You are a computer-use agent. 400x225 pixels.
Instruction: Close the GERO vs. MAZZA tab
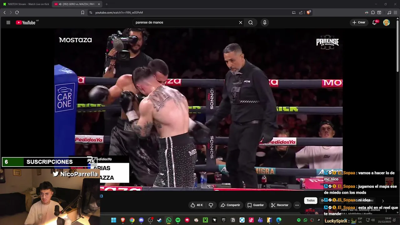tap(99, 4)
